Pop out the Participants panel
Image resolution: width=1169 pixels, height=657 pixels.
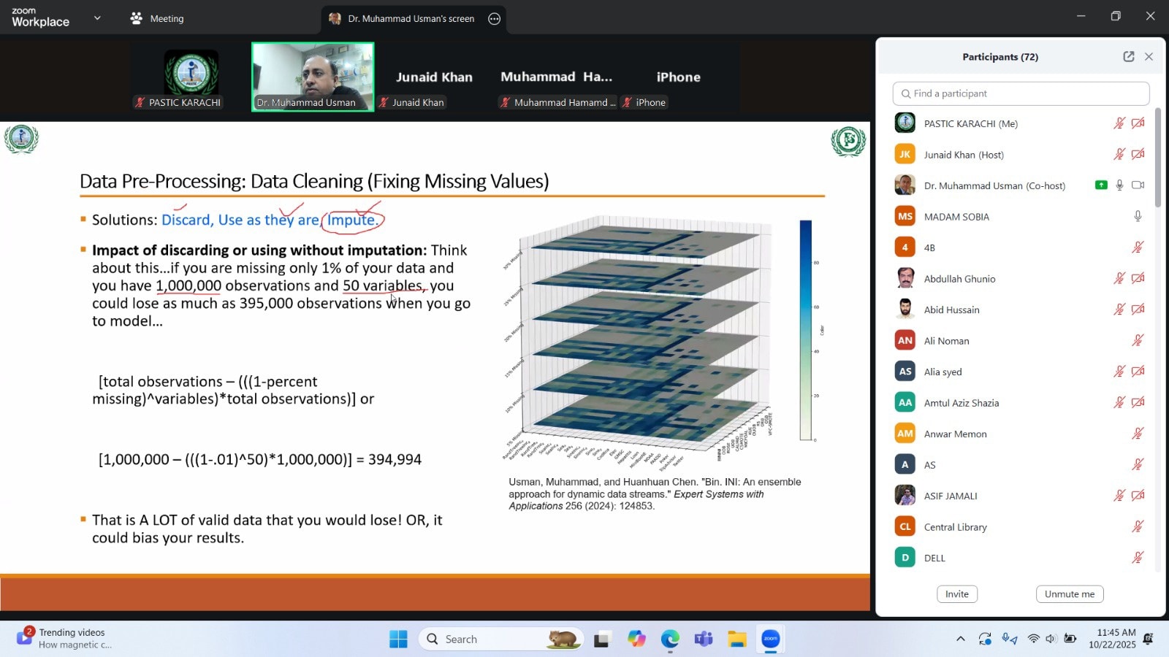pyautogui.click(x=1128, y=57)
